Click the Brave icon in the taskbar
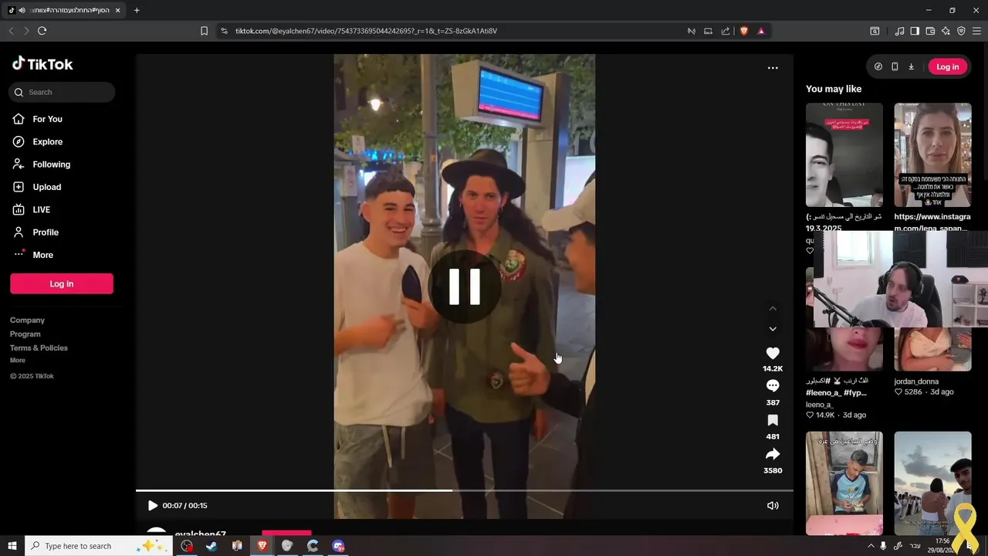 click(x=262, y=546)
